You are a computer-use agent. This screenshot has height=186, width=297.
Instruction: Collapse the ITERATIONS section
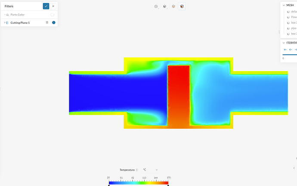click(x=284, y=43)
